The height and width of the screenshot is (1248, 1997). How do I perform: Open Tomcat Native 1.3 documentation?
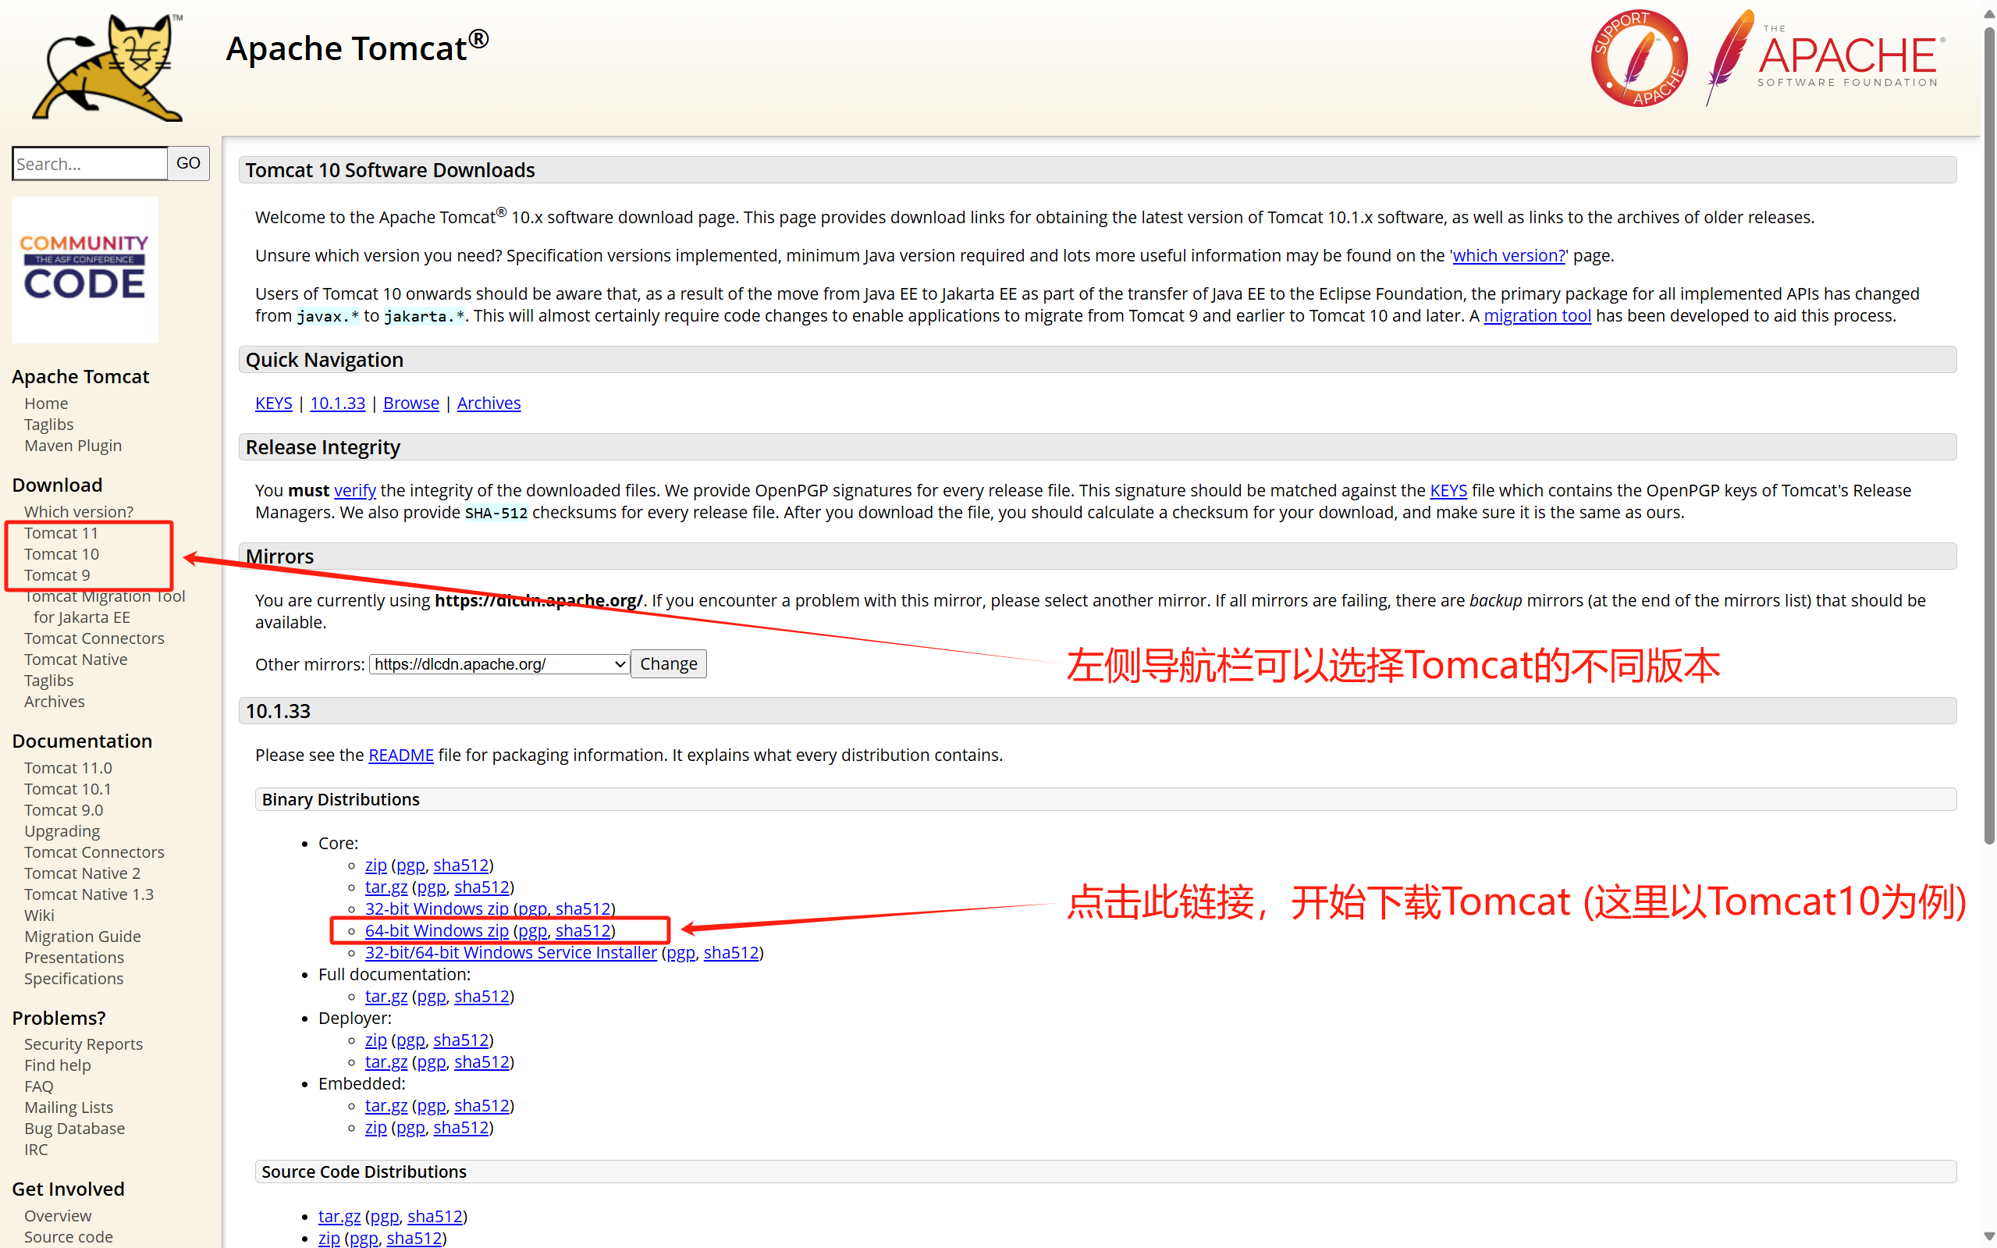(x=89, y=894)
